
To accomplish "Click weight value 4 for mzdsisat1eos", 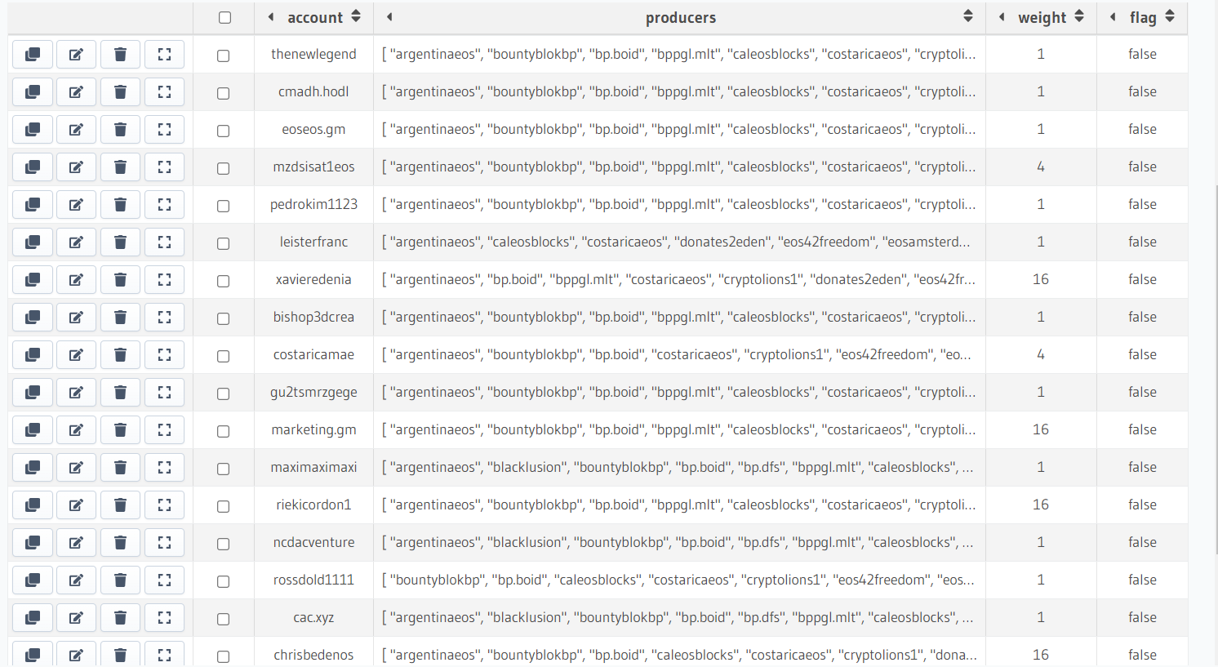I will click(1041, 167).
